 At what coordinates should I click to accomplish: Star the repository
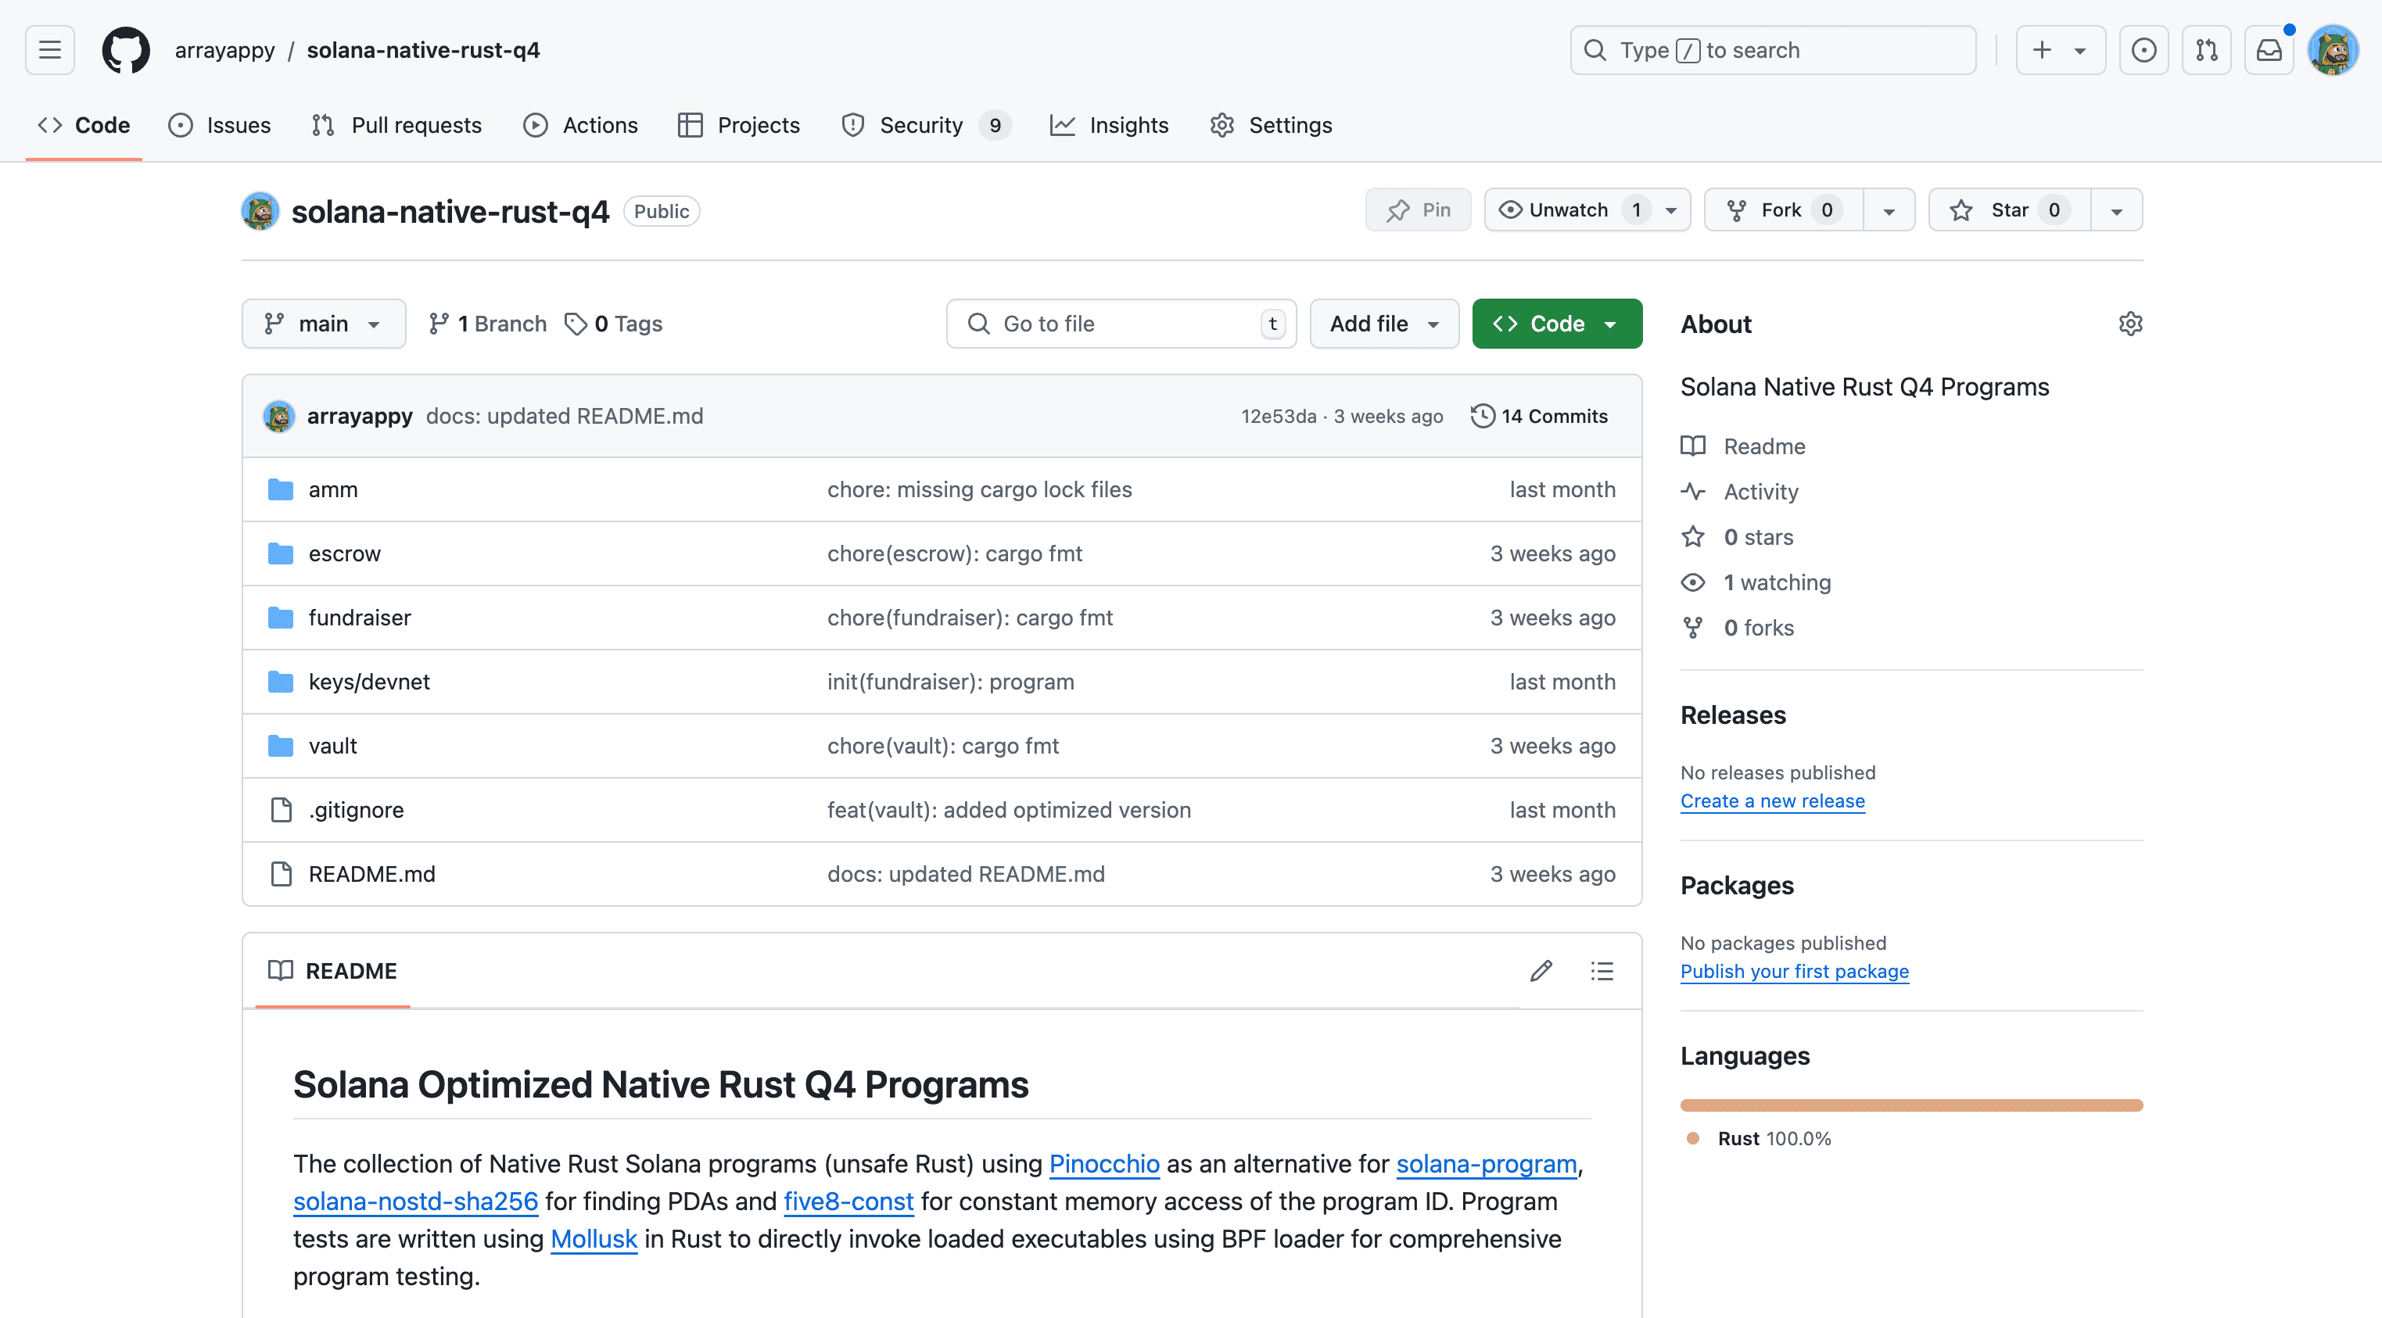tap(2011, 210)
